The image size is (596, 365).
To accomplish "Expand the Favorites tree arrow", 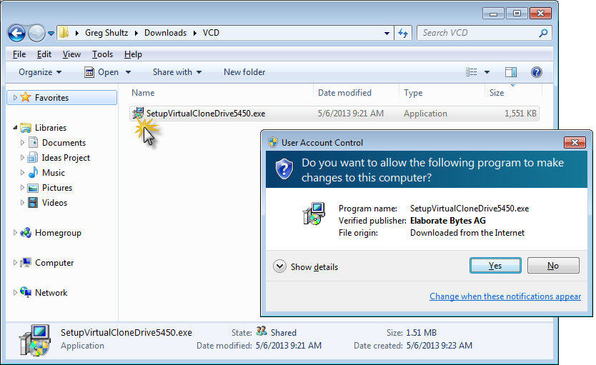I will 15,98.
